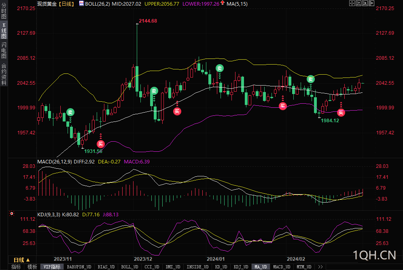Image resolution: width=403 pixels, height=270 pixels.
Task: Click the 现货黄金 chart title
Action: coord(47,4)
